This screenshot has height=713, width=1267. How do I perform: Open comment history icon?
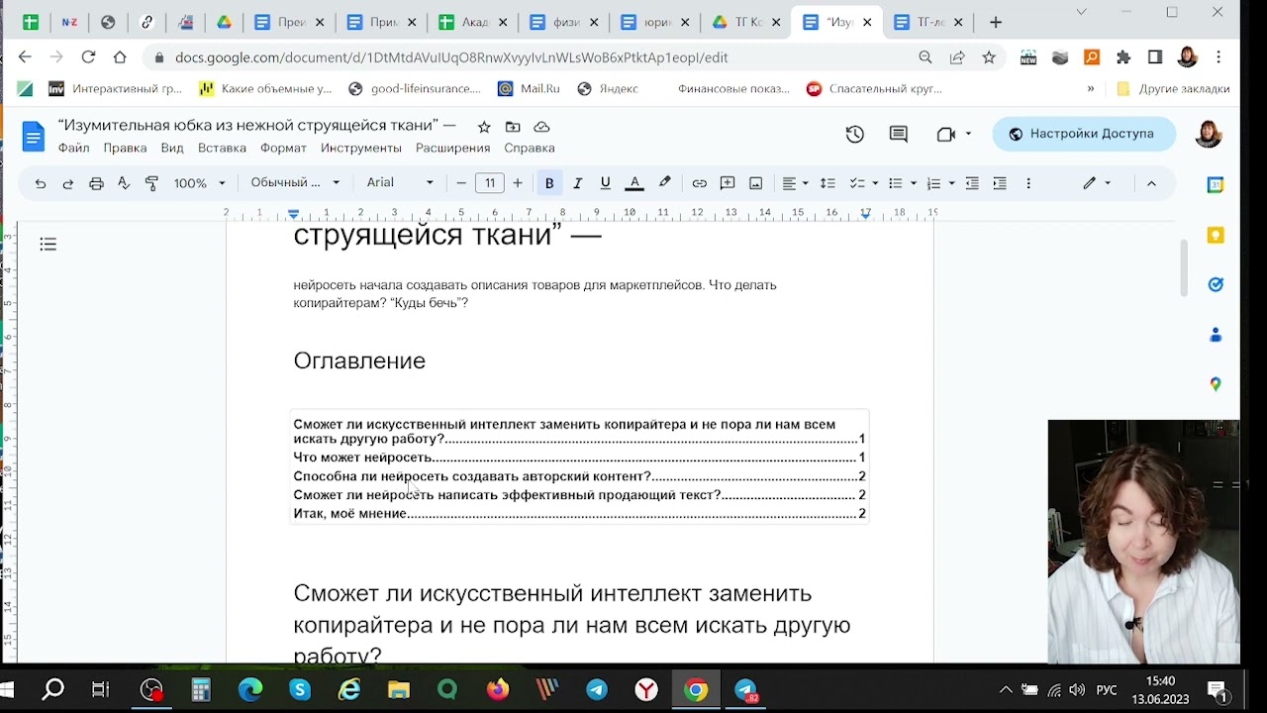(899, 134)
